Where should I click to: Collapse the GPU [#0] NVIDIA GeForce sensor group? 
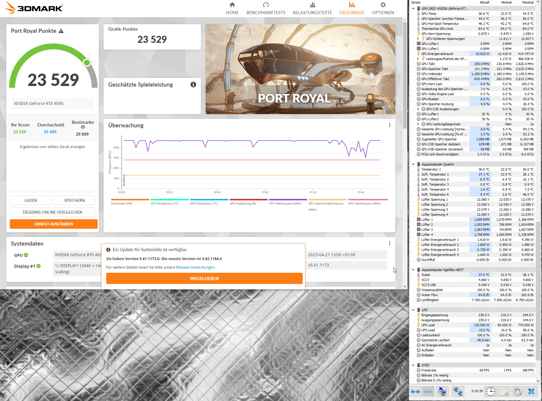coord(413,9)
